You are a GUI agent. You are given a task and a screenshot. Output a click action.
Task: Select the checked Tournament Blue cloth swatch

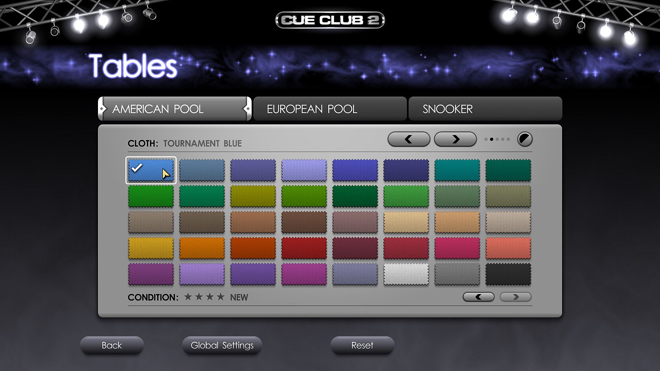point(151,170)
